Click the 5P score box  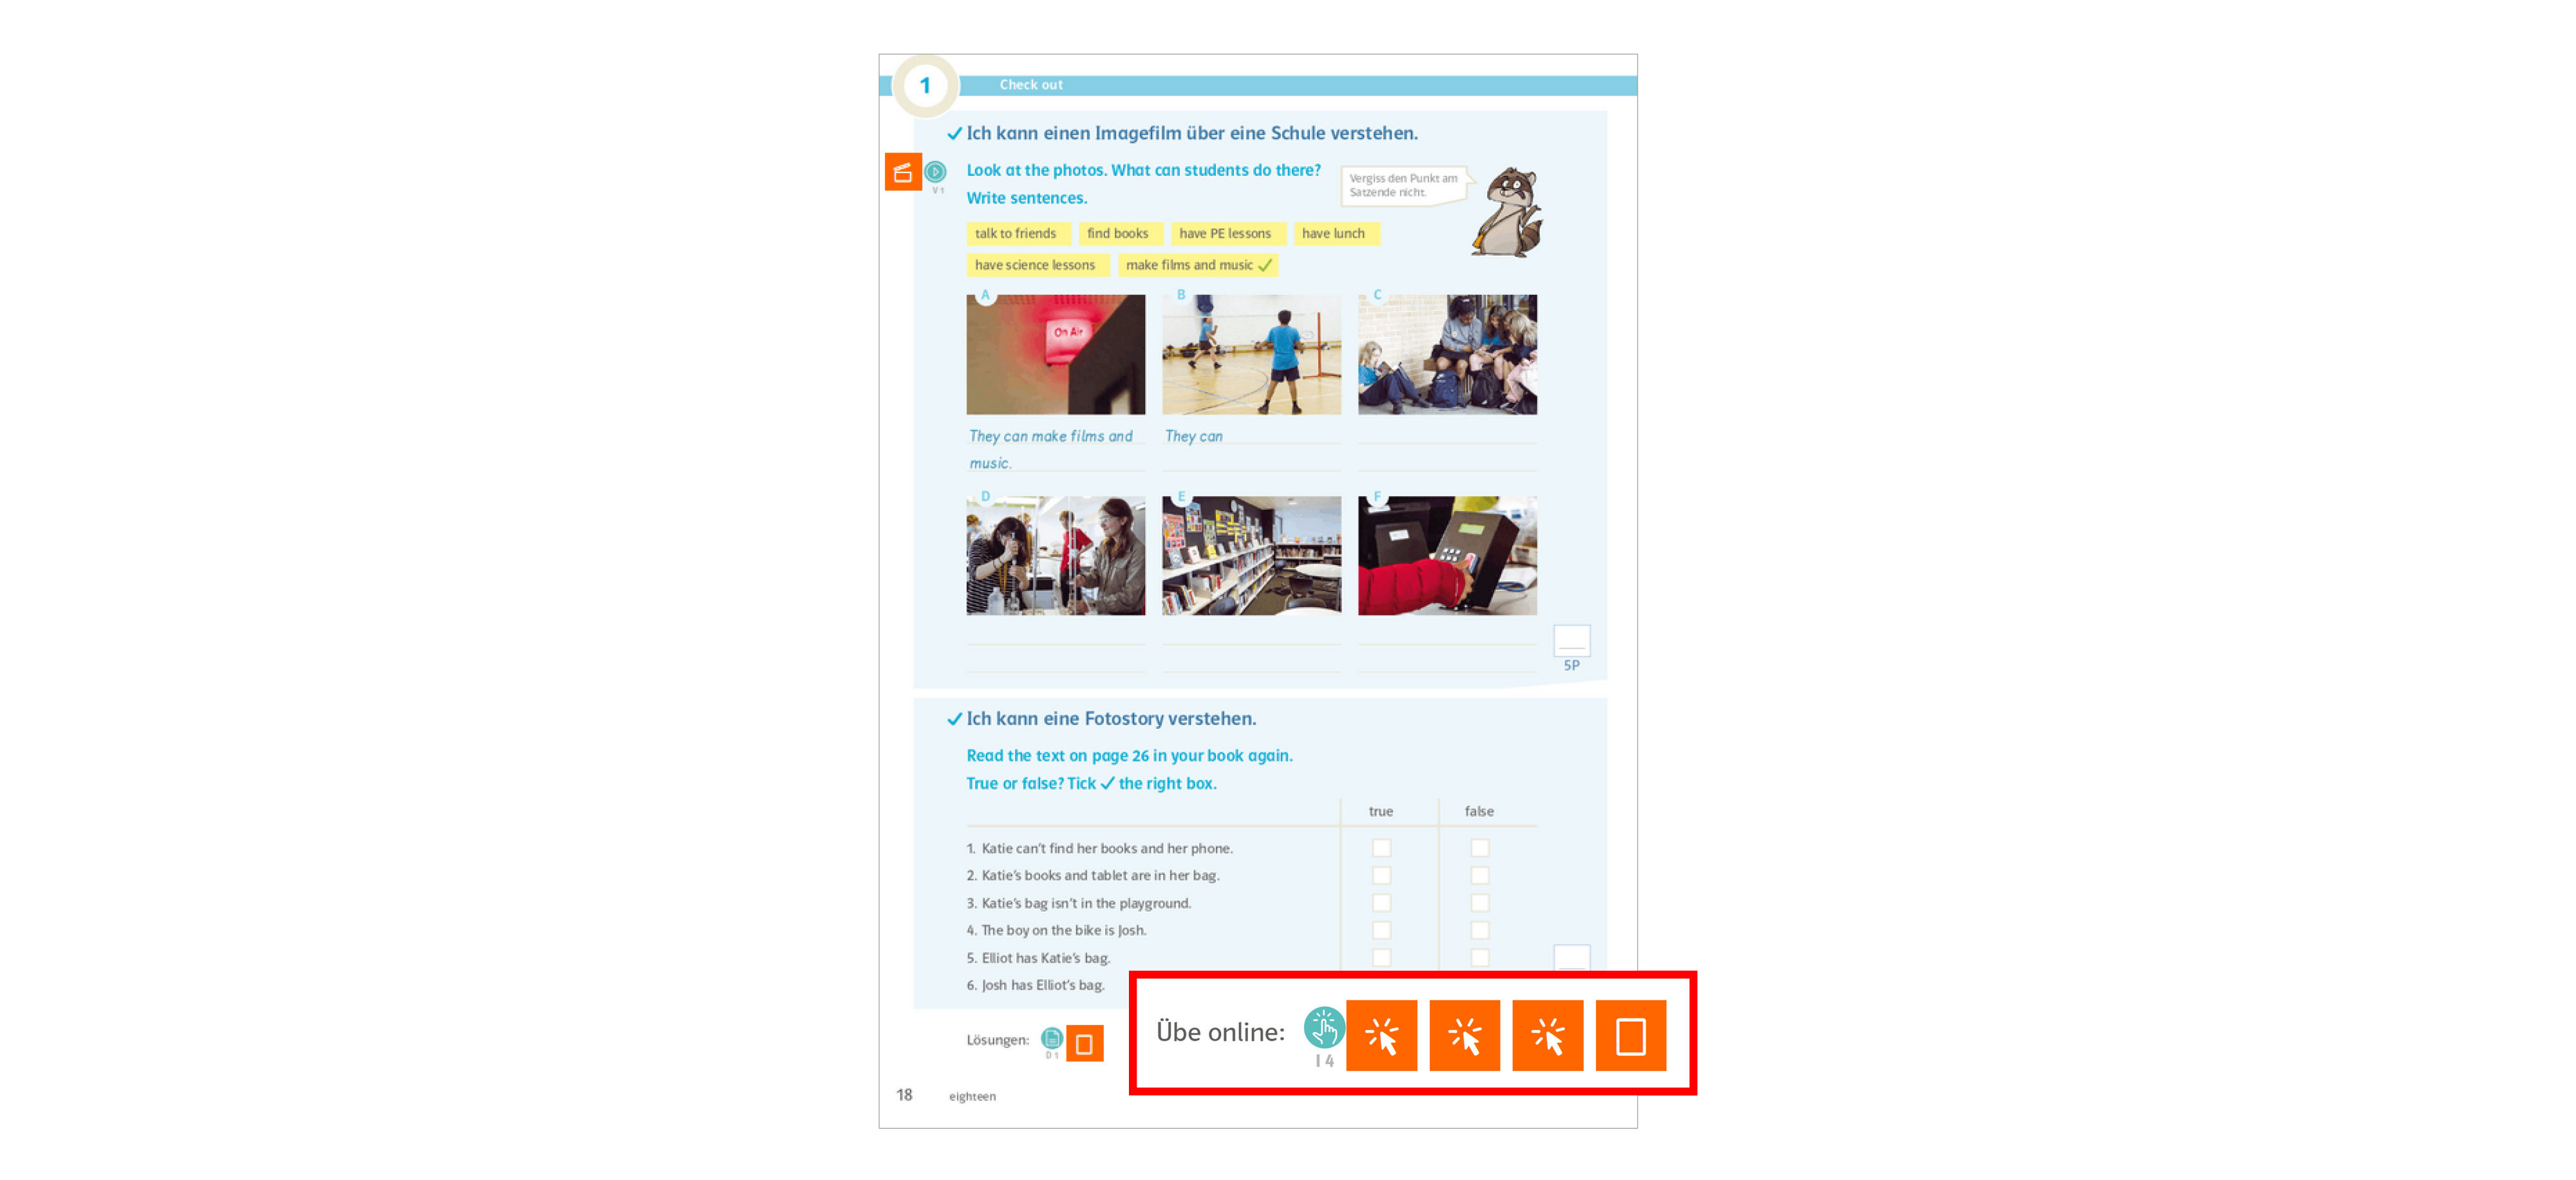point(1571,641)
